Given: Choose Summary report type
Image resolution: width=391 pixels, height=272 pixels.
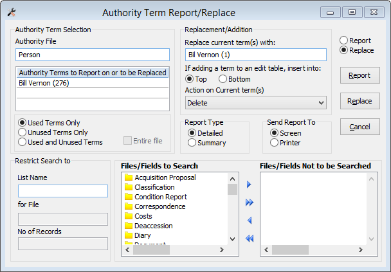Looking at the screenshot, I should pos(192,143).
